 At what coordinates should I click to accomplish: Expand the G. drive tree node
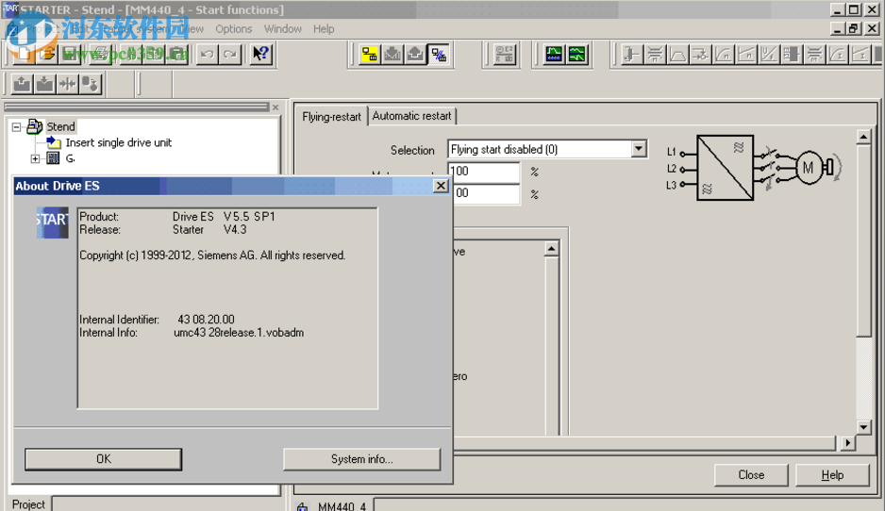(35, 158)
